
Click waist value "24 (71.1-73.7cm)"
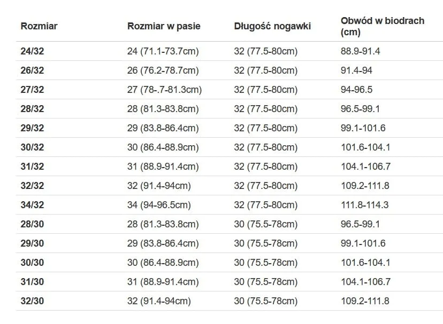pos(163,51)
